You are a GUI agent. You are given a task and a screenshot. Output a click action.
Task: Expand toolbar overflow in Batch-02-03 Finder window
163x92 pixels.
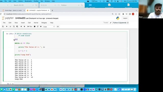(x=33, y=5)
